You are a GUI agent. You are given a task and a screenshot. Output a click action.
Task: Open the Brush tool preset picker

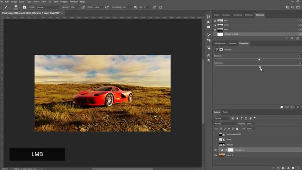(7, 7)
